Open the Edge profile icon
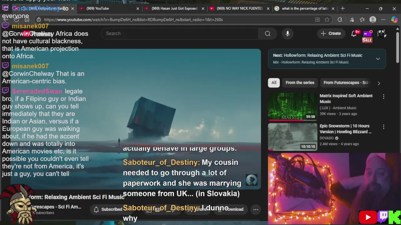The image size is (401, 225). tap(373, 19)
